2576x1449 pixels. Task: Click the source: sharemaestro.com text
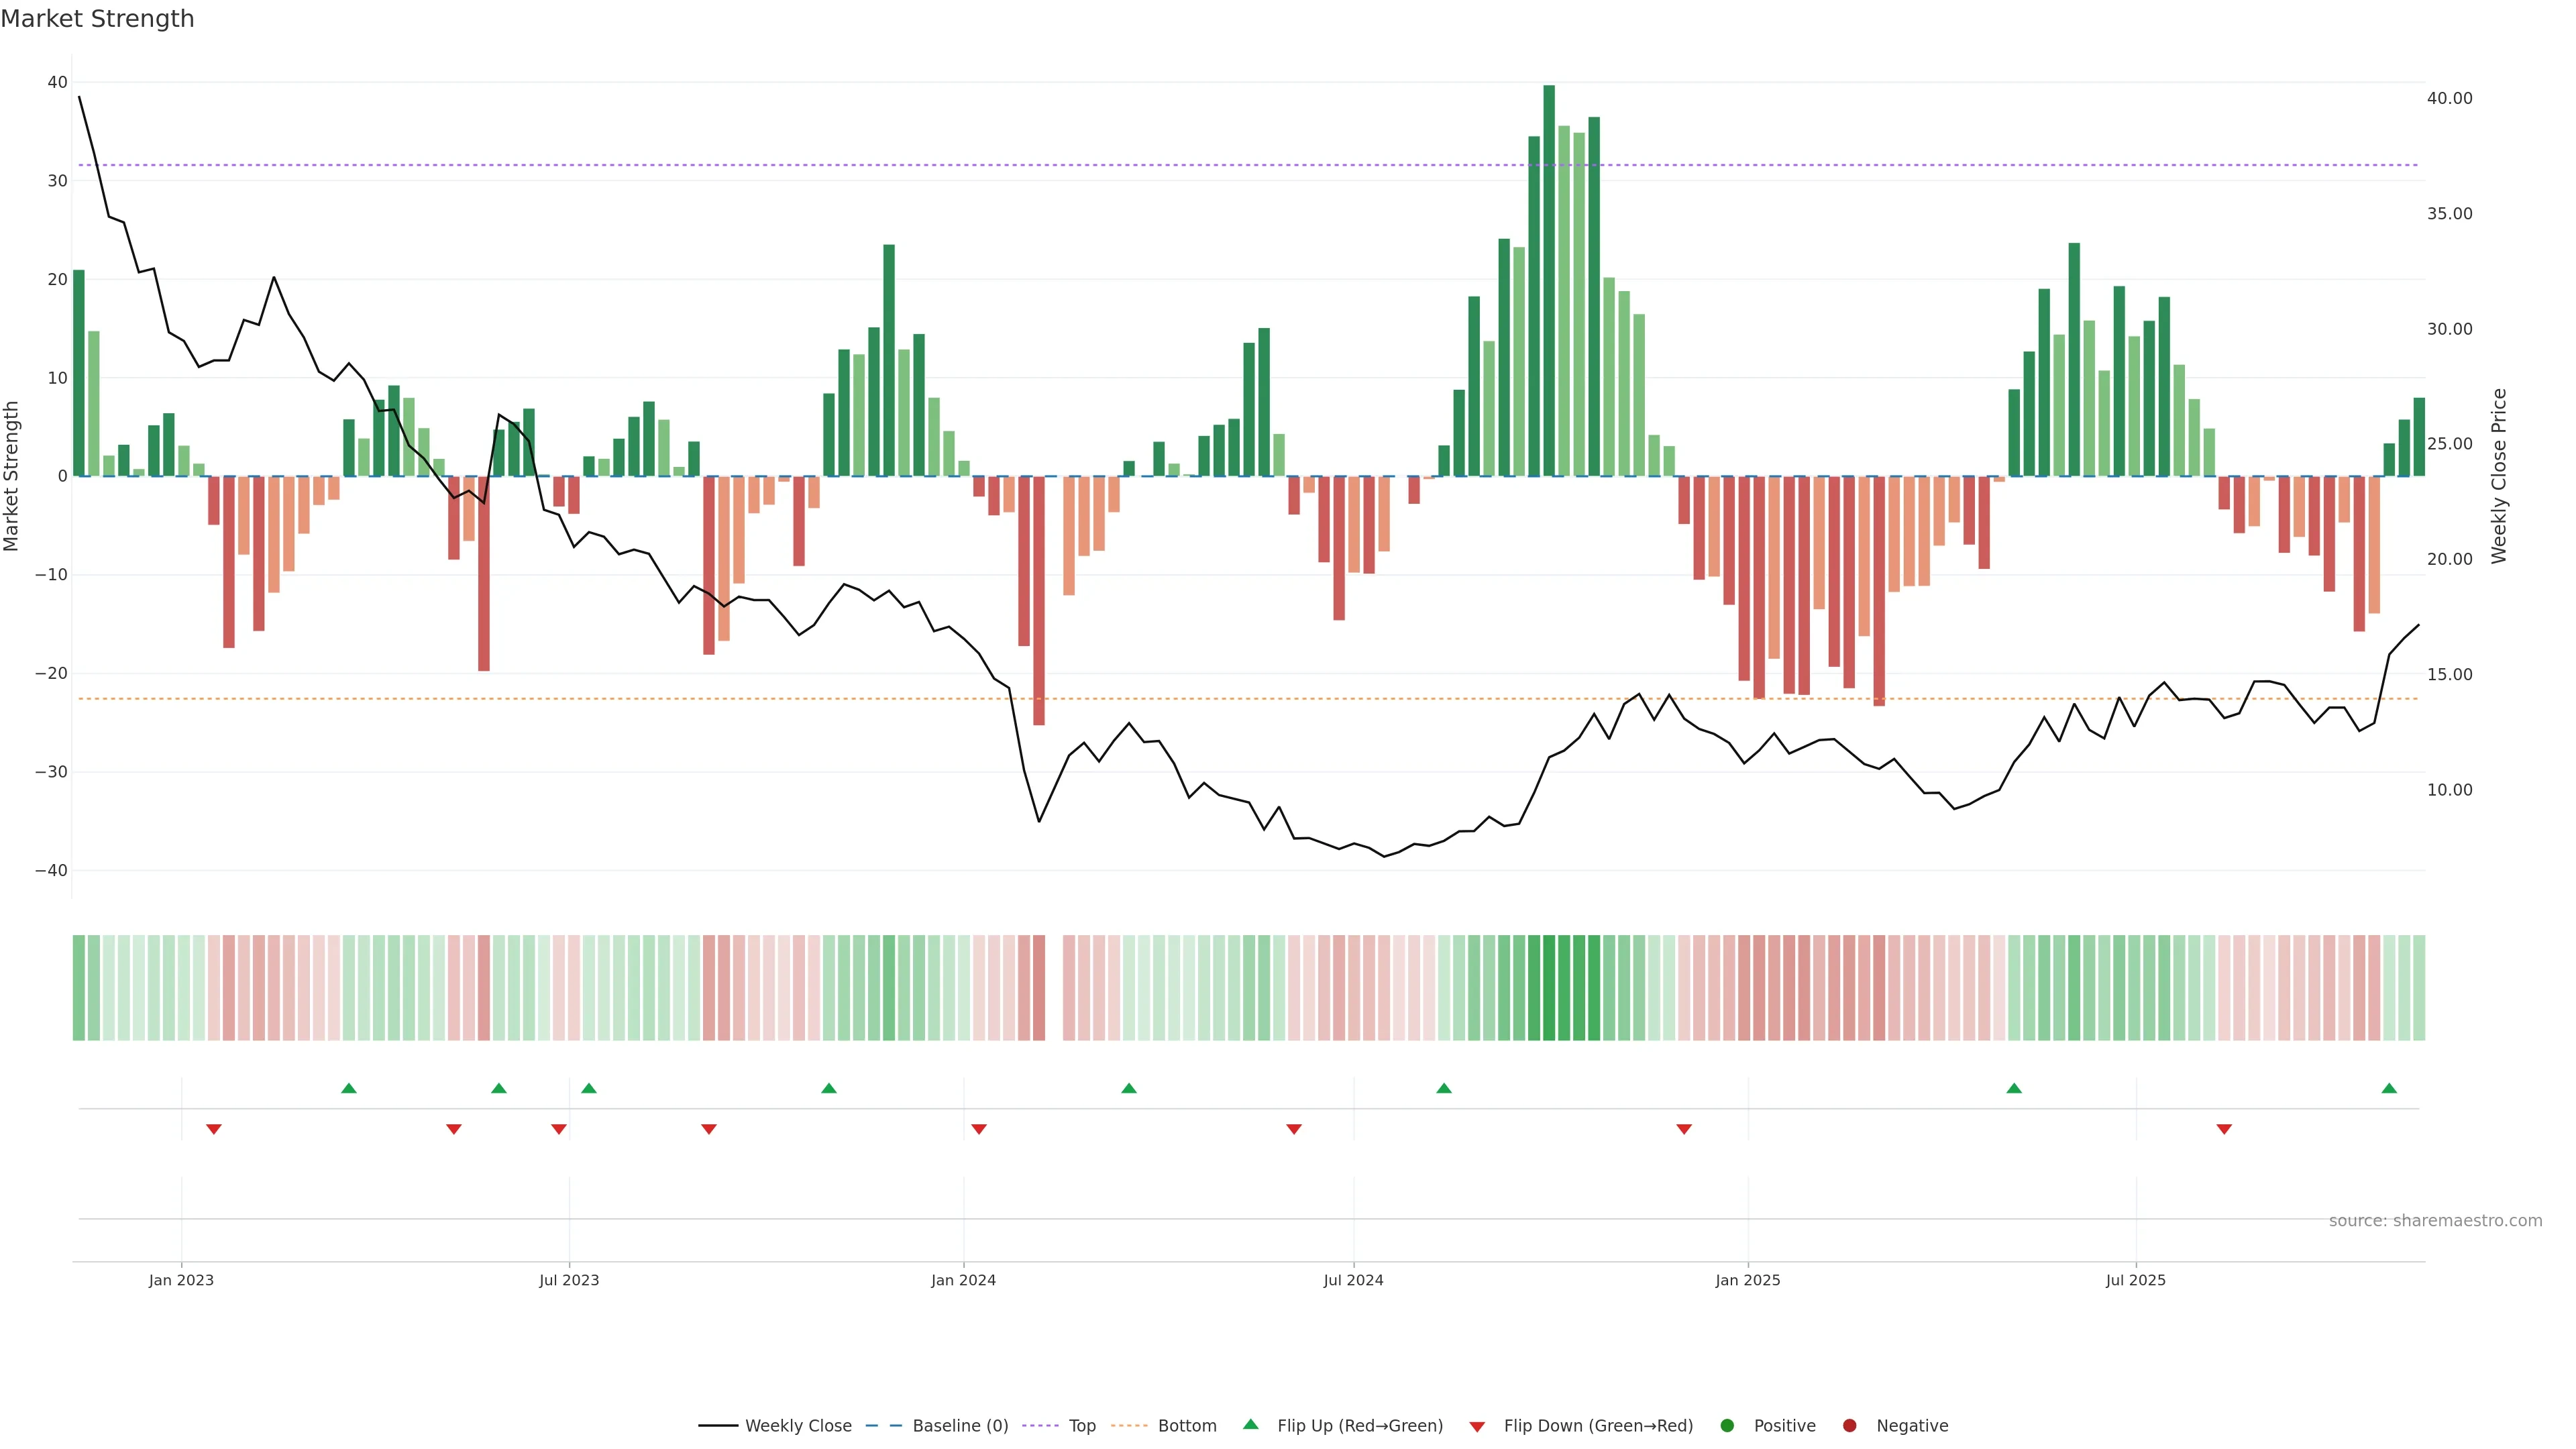pos(2435,1221)
